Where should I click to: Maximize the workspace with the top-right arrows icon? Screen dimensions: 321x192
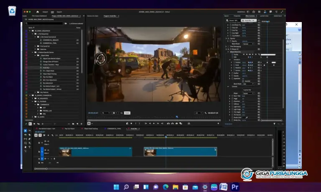282,12
